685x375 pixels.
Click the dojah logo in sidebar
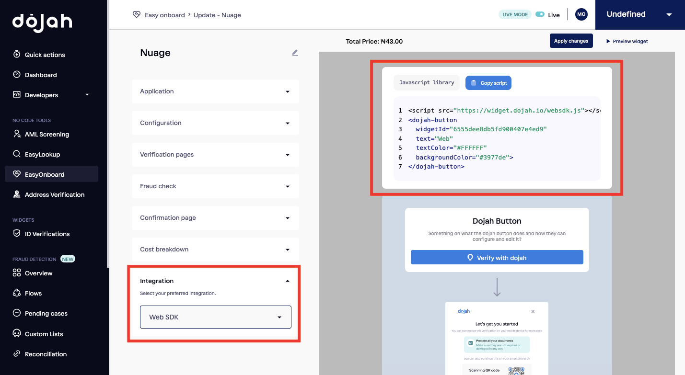point(42,22)
